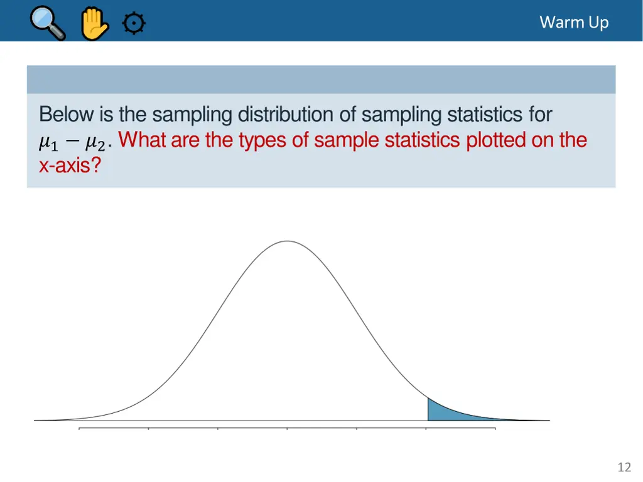Click the empty blue-gray title bar
643x482 pixels.
point(321,80)
